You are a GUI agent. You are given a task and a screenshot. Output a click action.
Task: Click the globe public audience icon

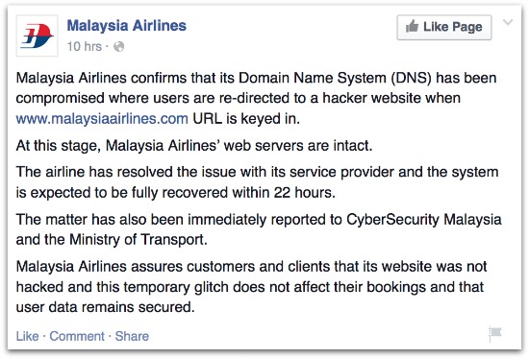[x=118, y=46]
